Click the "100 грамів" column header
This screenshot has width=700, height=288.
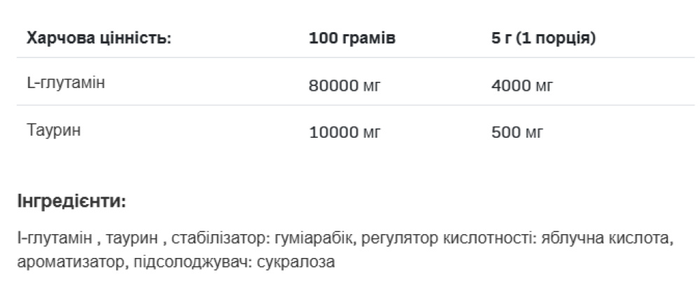tap(352, 38)
